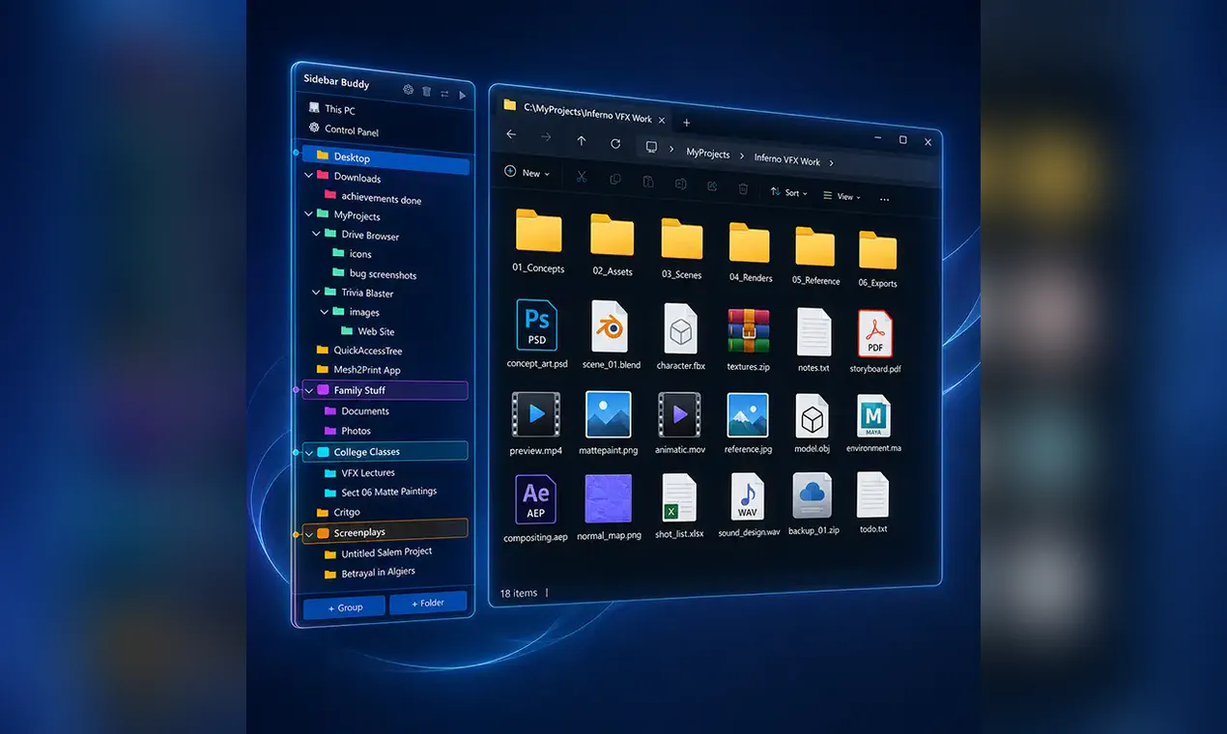Image resolution: width=1227 pixels, height=734 pixels.
Task: Select compositing.aep After Effects file
Action: [535, 508]
